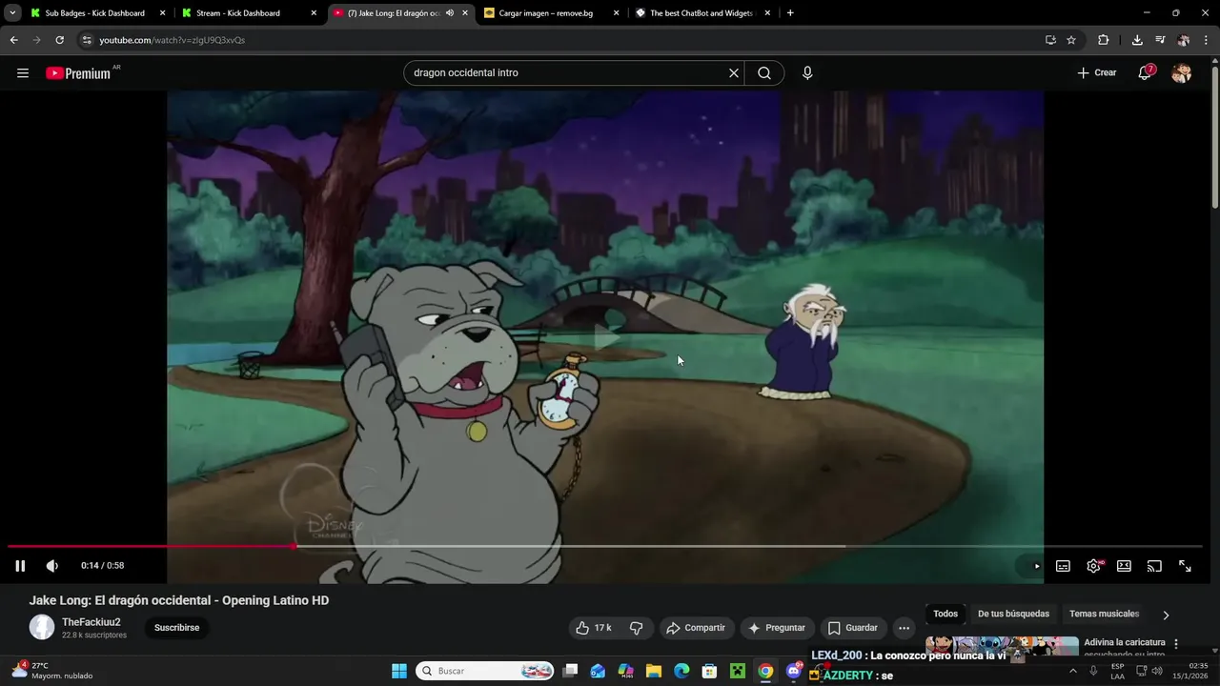Save the video with Guardar
1220x686 pixels.
tap(852, 628)
